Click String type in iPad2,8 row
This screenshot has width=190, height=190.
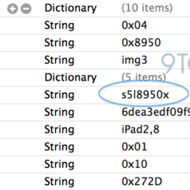tap(59, 130)
